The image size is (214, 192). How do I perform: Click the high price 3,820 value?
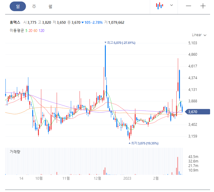click(x=46, y=23)
